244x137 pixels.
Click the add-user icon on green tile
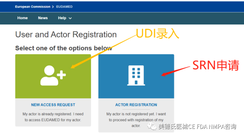[53, 75]
